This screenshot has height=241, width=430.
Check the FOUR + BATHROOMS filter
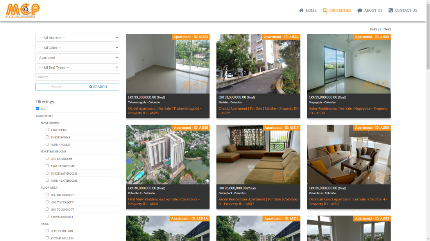pyautogui.click(x=47, y=180)
